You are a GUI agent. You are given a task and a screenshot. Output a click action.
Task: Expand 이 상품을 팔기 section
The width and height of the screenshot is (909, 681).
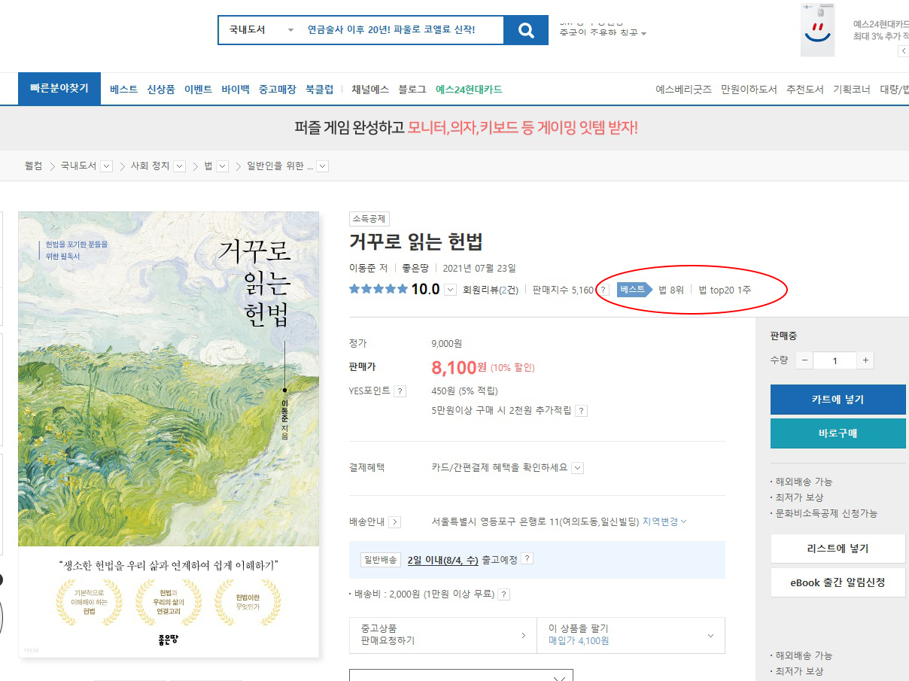631,635
